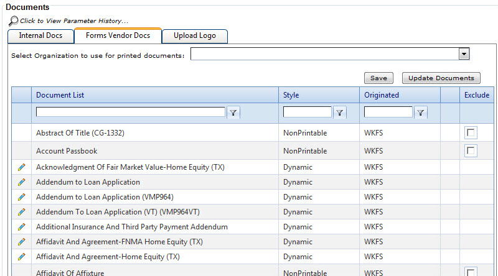Focus the Originated filter text field

point(388,112)
